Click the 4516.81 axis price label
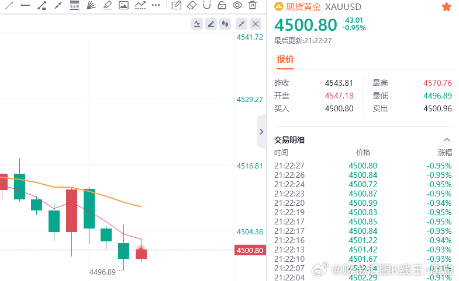This screenshot has width=459, height=281. (250, 166)
